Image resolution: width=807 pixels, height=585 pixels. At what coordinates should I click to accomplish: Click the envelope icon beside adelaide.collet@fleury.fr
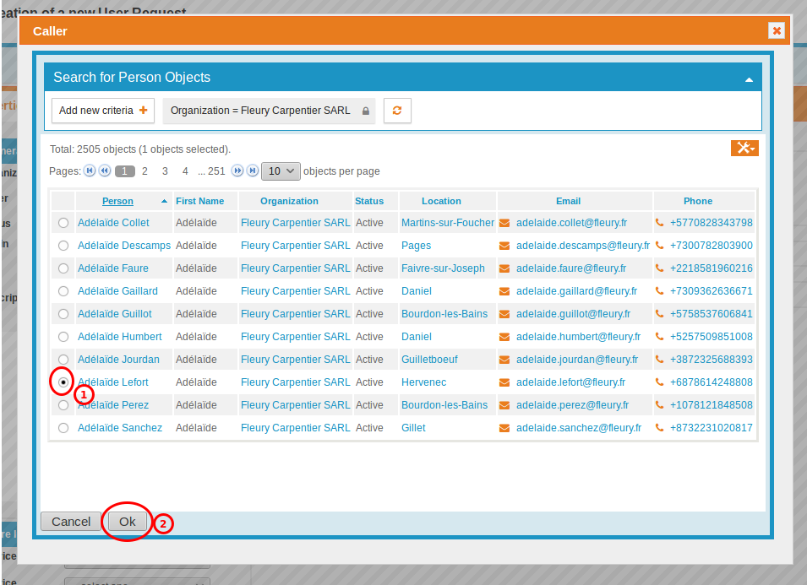[504, 222]
